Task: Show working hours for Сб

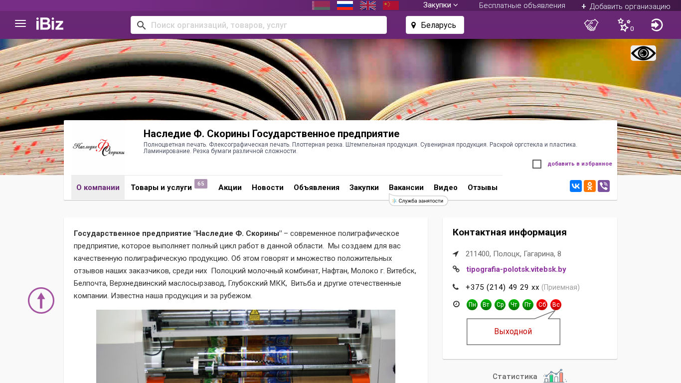Action: [542, 305]
